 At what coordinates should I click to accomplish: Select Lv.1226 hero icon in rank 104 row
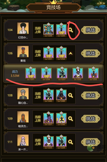coord(48,30)
